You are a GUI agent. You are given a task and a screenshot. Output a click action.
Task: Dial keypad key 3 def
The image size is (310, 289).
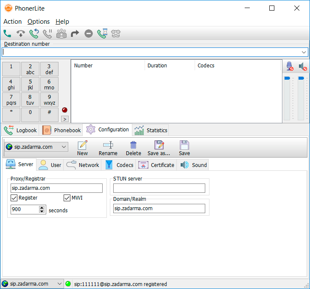pos(49,69)
